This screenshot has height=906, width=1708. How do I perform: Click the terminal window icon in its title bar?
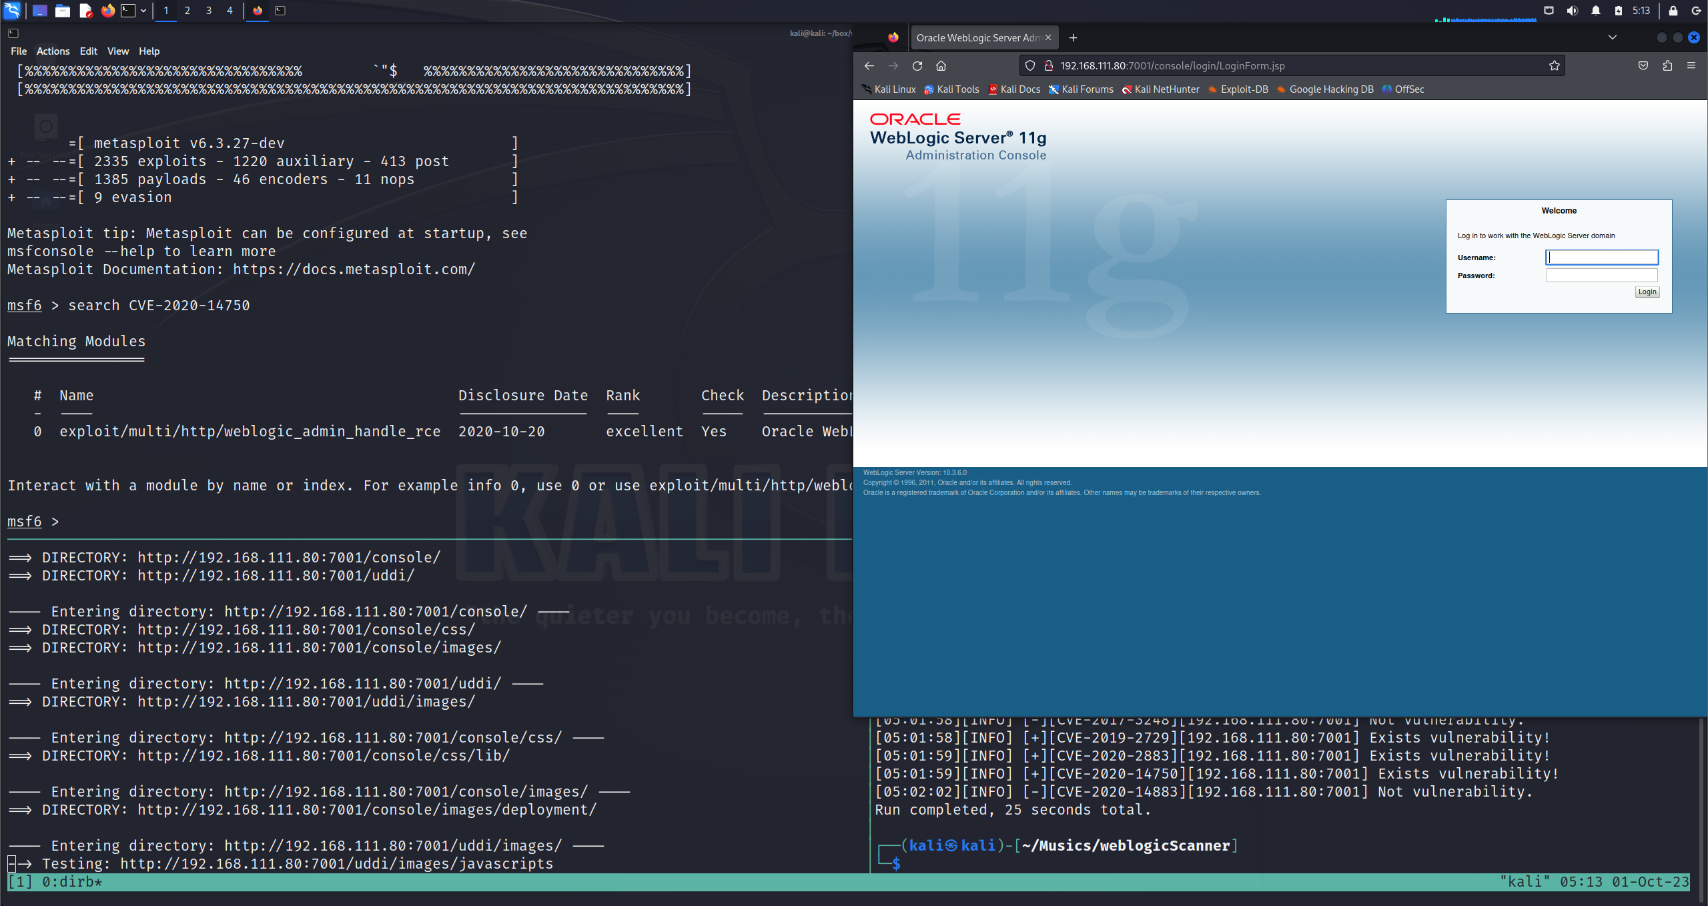tap(13, 33)
